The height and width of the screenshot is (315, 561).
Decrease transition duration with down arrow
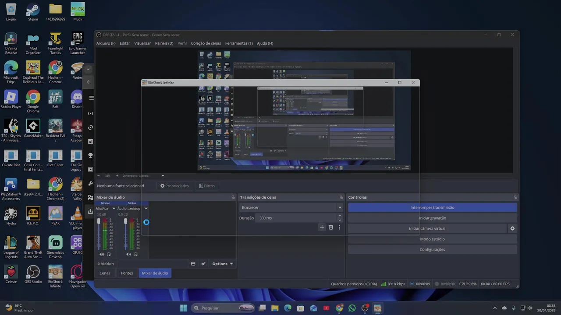tap(340, 220)
